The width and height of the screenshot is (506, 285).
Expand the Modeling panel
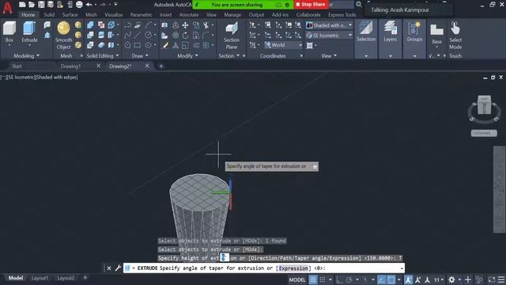pyautogui.click(x=26, y=56)
